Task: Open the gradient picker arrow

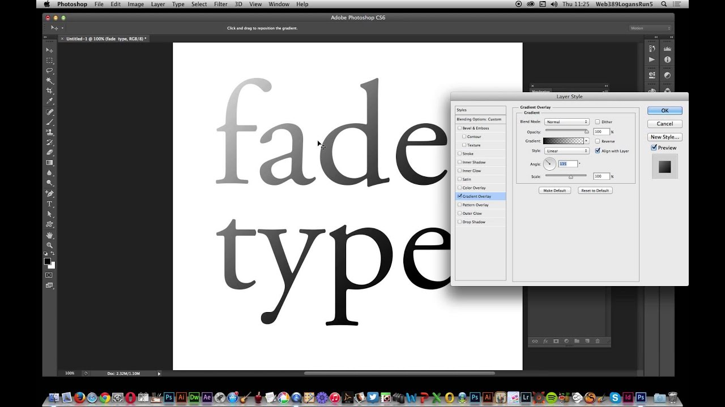Action: click(586, 141)
